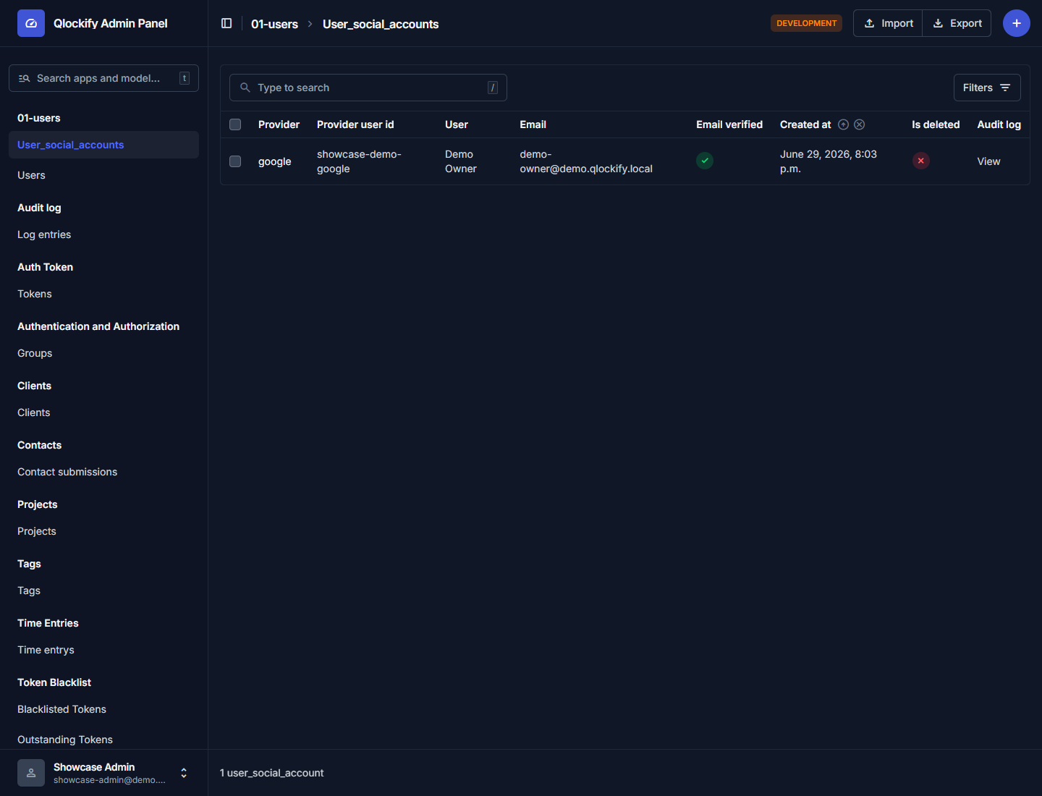Viewport: 1042px width, 796px height.
Task: Click the 01-users sidebar section heading
Action: (39, 118)
